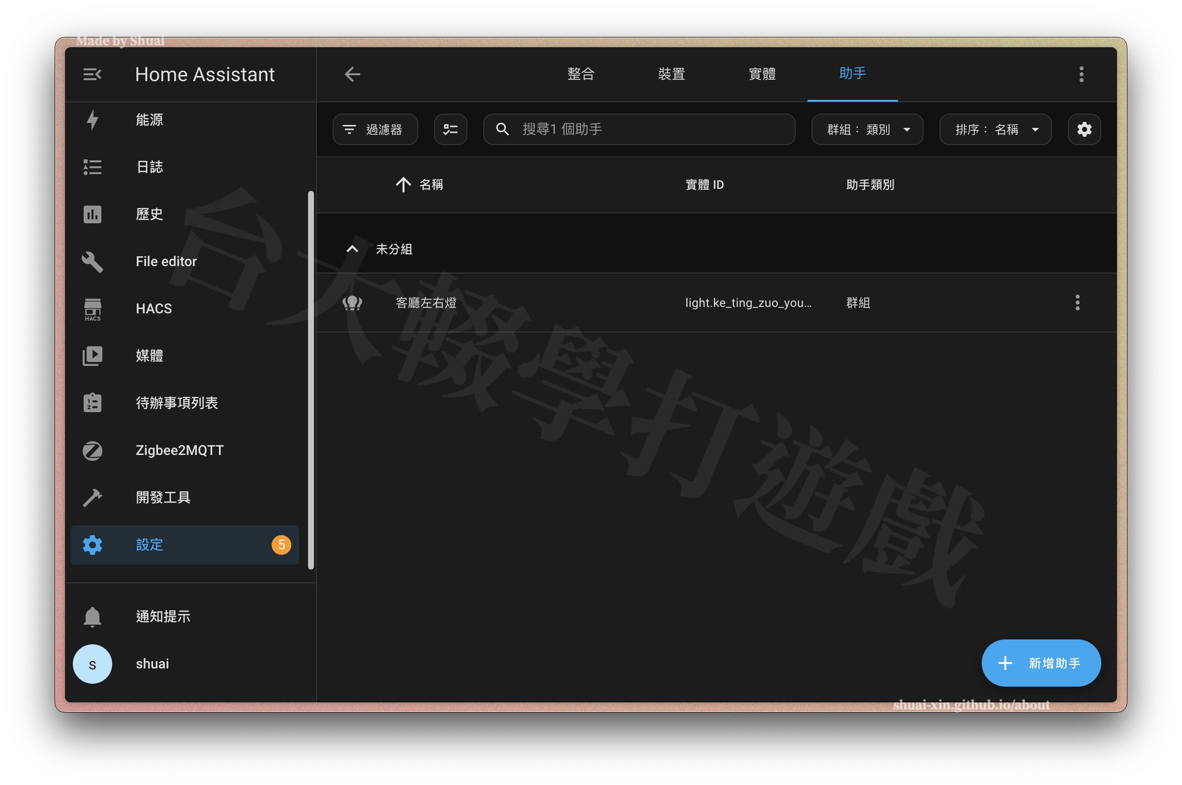Image resolution: width=1182 pixels, height=785 pixels.
Task: Open the 過濾器 filter button
Action: 375,129
